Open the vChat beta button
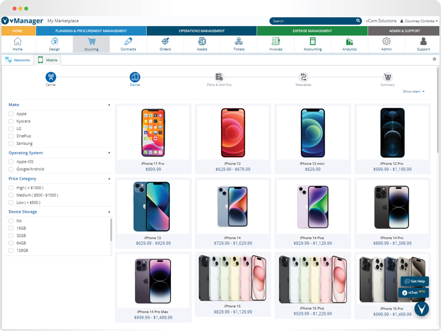Viewport: 441px width, 331px height. tap(413, 292)
